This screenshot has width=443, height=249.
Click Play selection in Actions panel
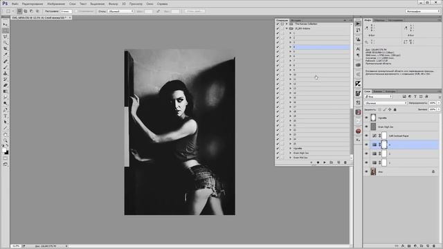coord(325,163)
